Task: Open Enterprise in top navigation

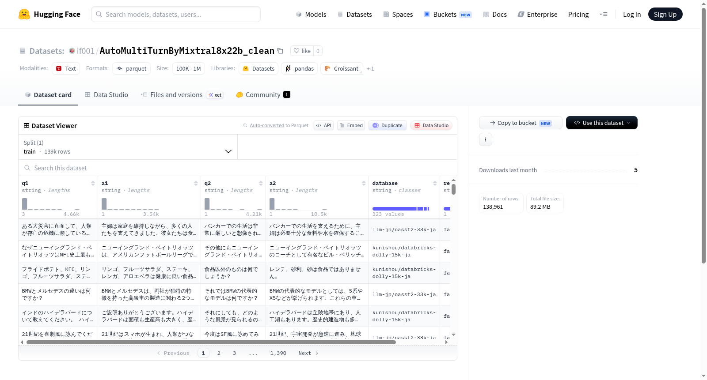Action: pyautogui.click(x=537, y=14)
